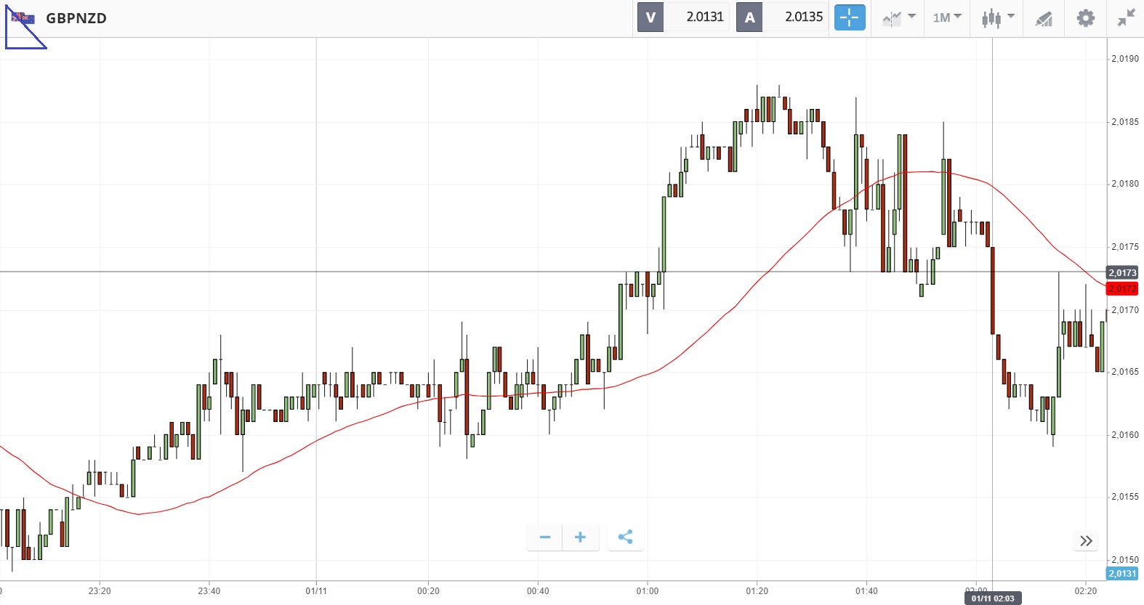
Task: Jump to latest candles with double-arrow button
Action: click(x=1086, y=540)
